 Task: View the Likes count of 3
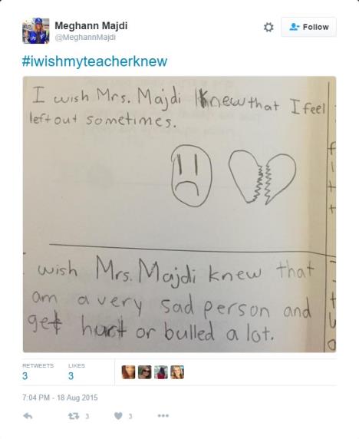[71, 376]
